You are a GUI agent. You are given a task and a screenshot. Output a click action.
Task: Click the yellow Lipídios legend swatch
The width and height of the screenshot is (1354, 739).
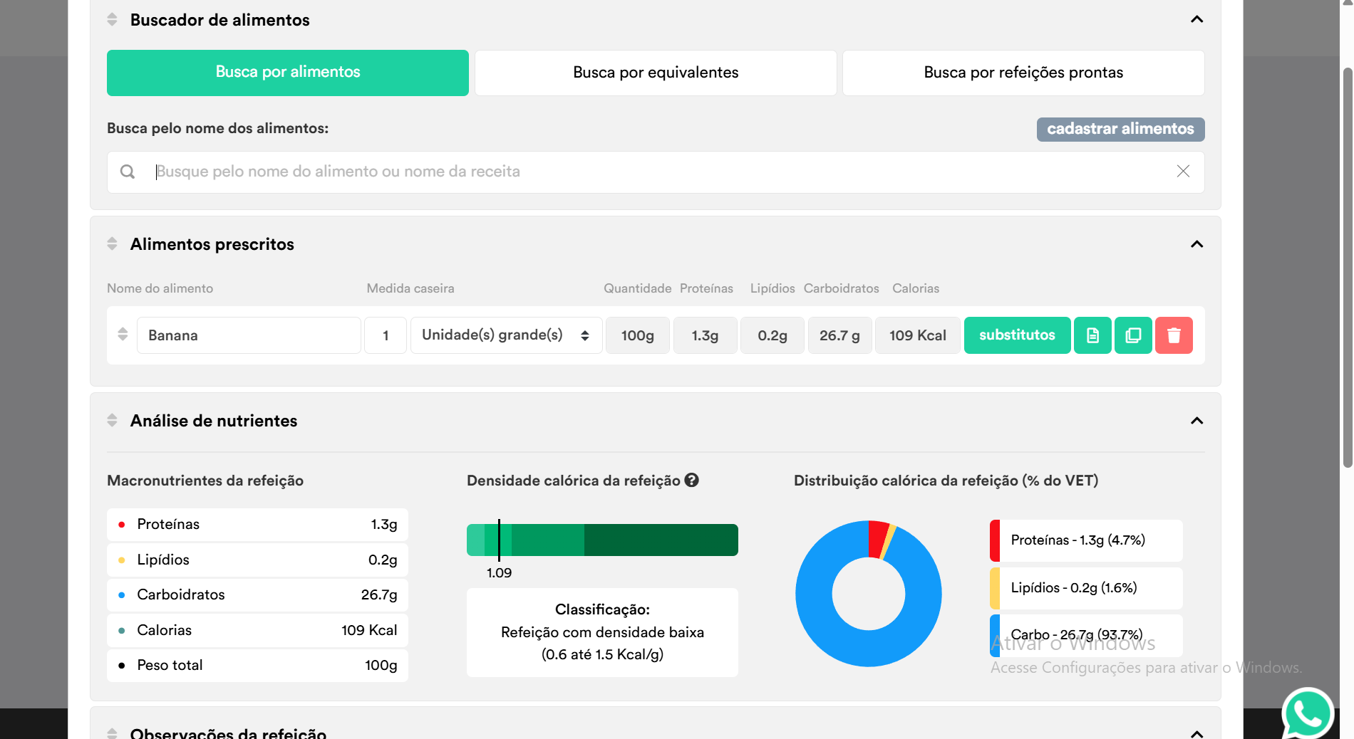point(995,588)
